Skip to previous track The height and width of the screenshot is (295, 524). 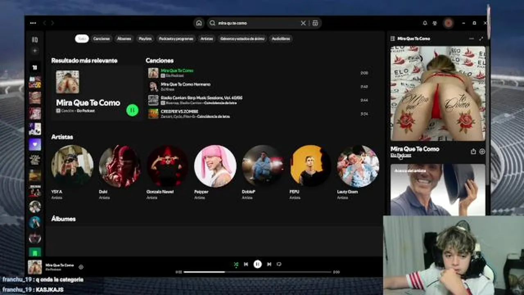tap(246, 264)
